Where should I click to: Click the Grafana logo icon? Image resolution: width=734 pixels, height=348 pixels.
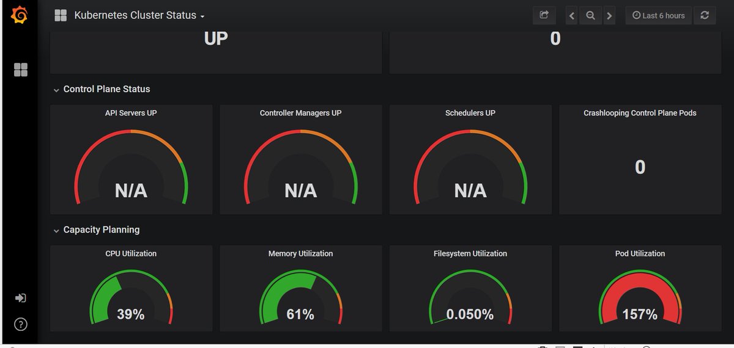(20, 15)
